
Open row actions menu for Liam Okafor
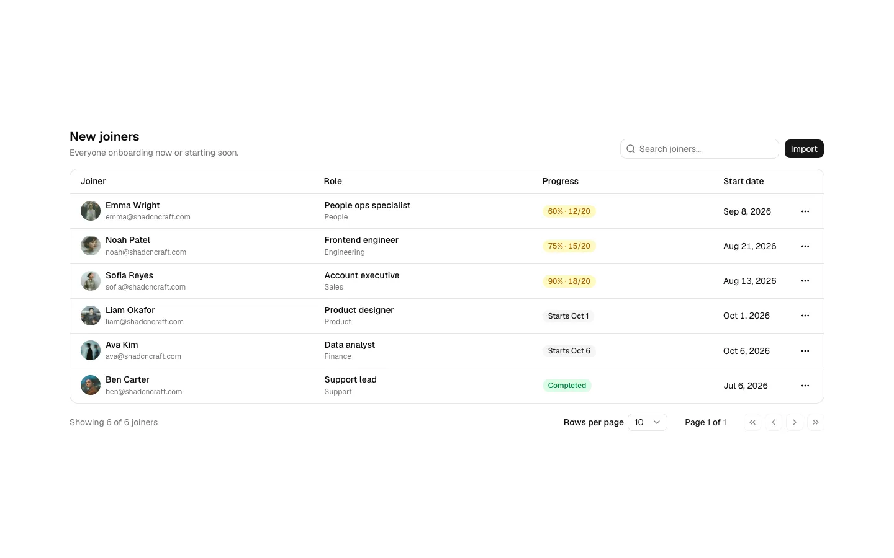coord(805,316)
